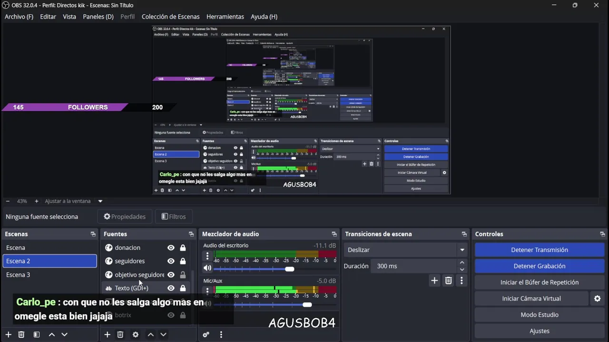Hide the Texto (GDI+) source

point(171,288)
